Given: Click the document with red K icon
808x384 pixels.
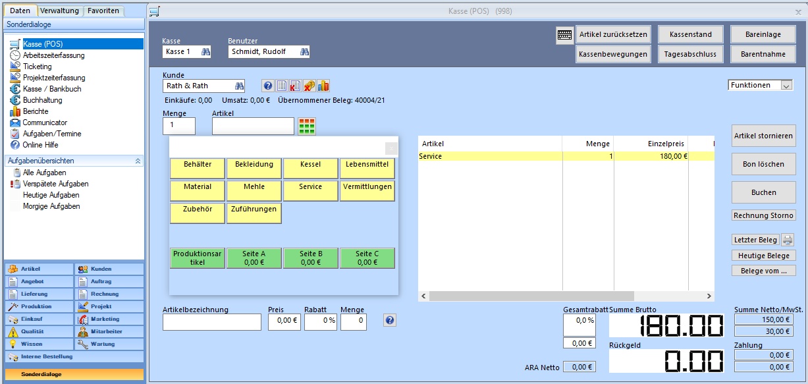Looking at the screenshot, I should point(295,86).
